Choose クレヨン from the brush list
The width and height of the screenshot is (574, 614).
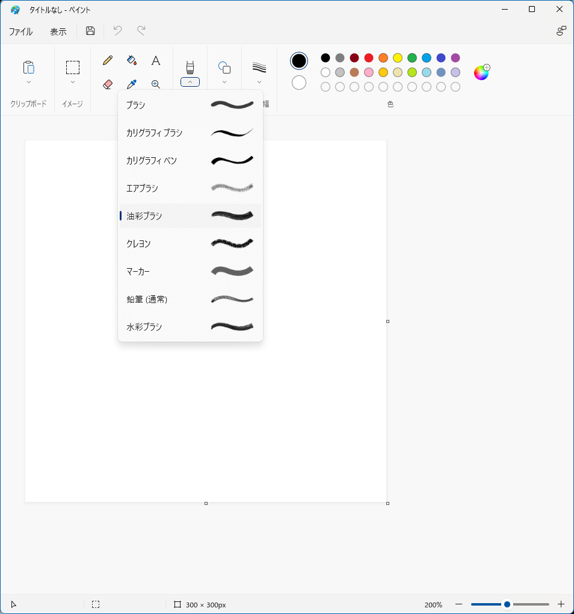click(x=190, y=243)
